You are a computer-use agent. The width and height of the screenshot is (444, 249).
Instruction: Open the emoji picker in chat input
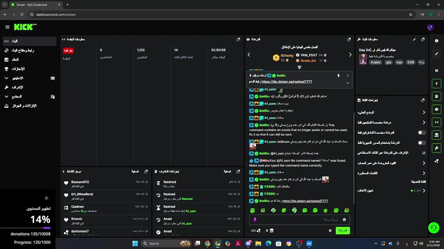pyautogui.click(x=344, y=220)
